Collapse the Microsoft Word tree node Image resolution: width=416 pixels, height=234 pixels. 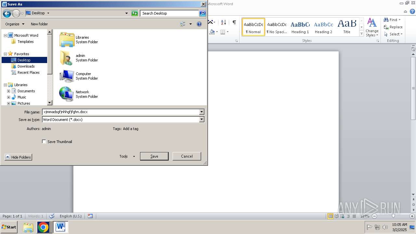tap(5, 35)
